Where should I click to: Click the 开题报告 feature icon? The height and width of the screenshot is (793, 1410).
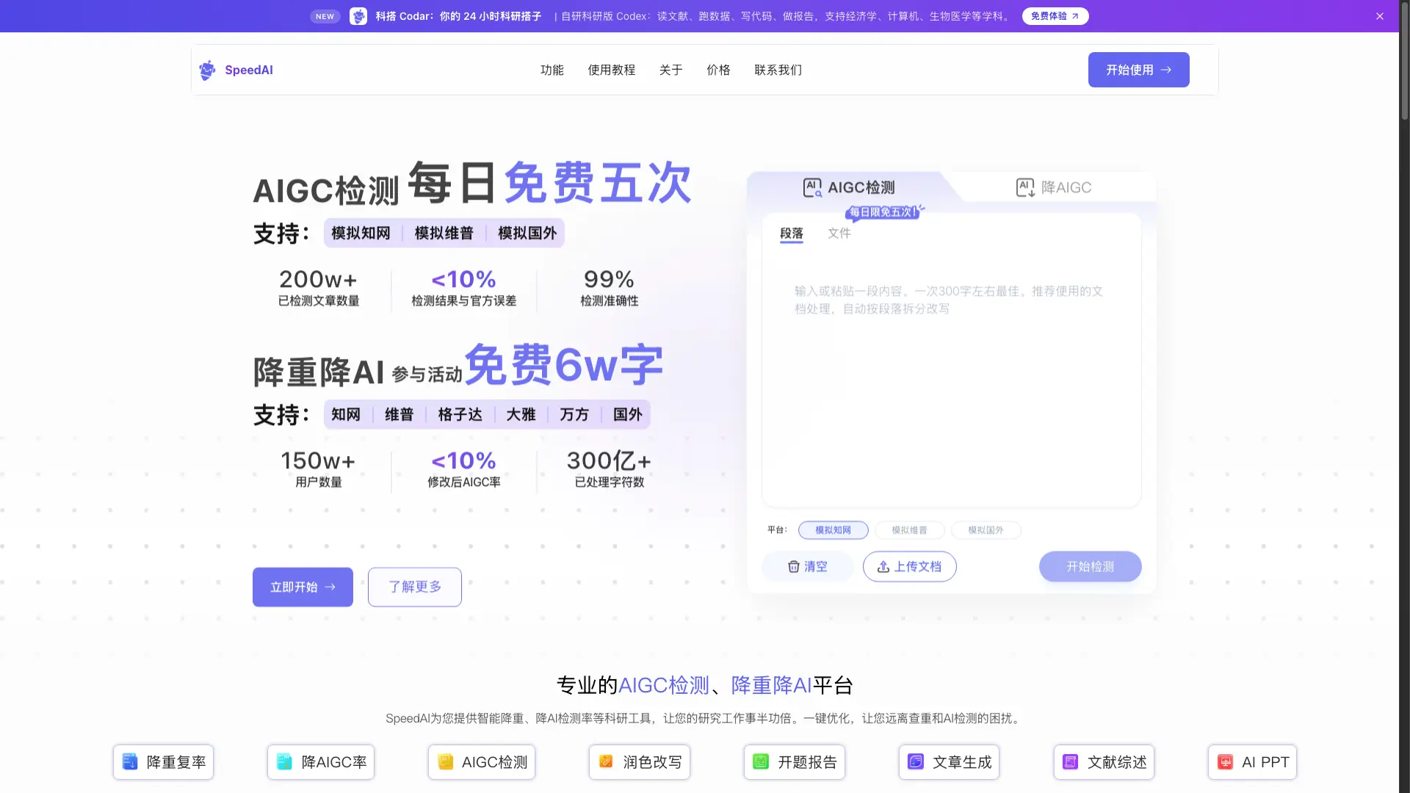coord(761,762)
